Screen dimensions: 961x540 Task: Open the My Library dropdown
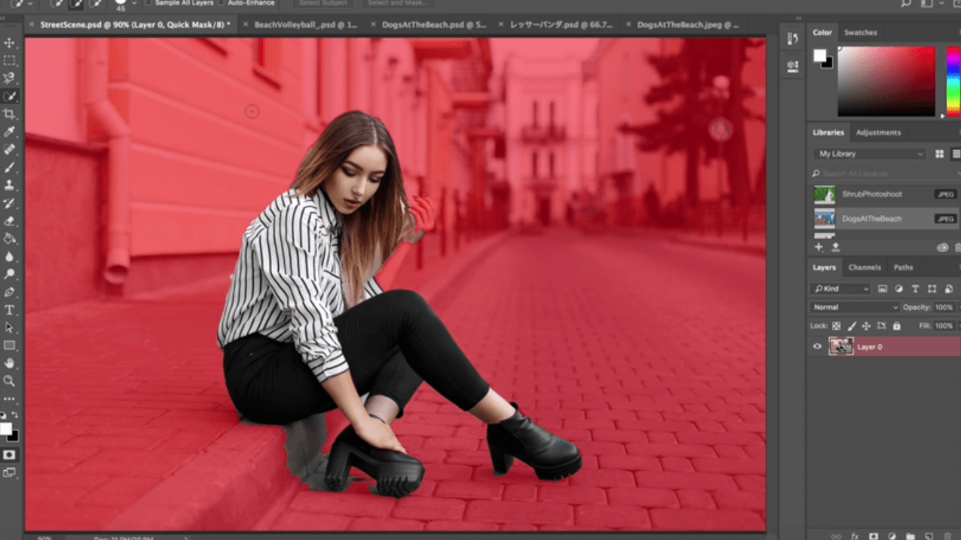pos(869,153)
